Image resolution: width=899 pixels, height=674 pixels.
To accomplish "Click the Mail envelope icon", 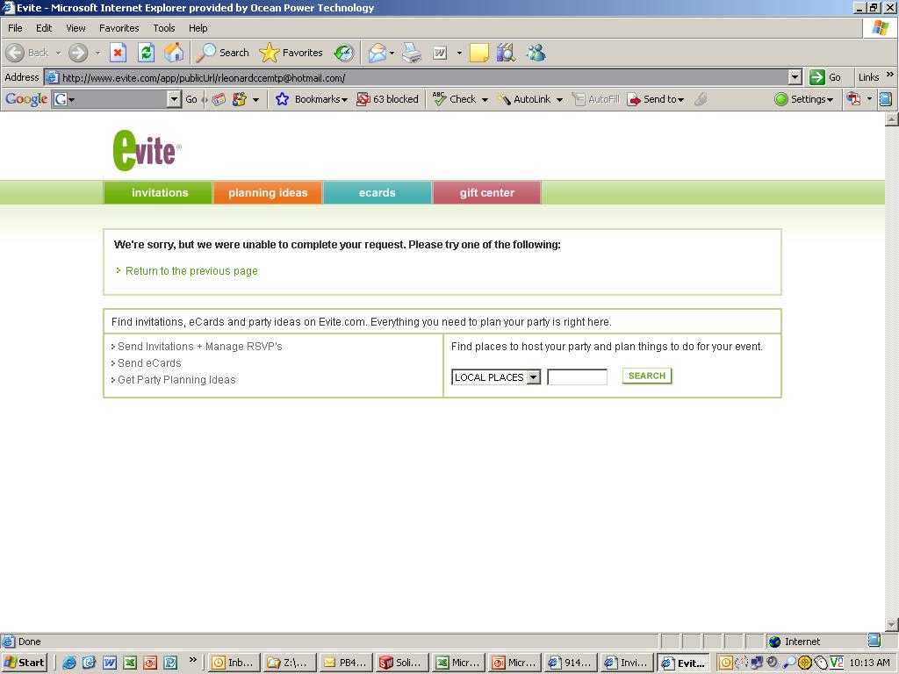I will tap(378, 53).
